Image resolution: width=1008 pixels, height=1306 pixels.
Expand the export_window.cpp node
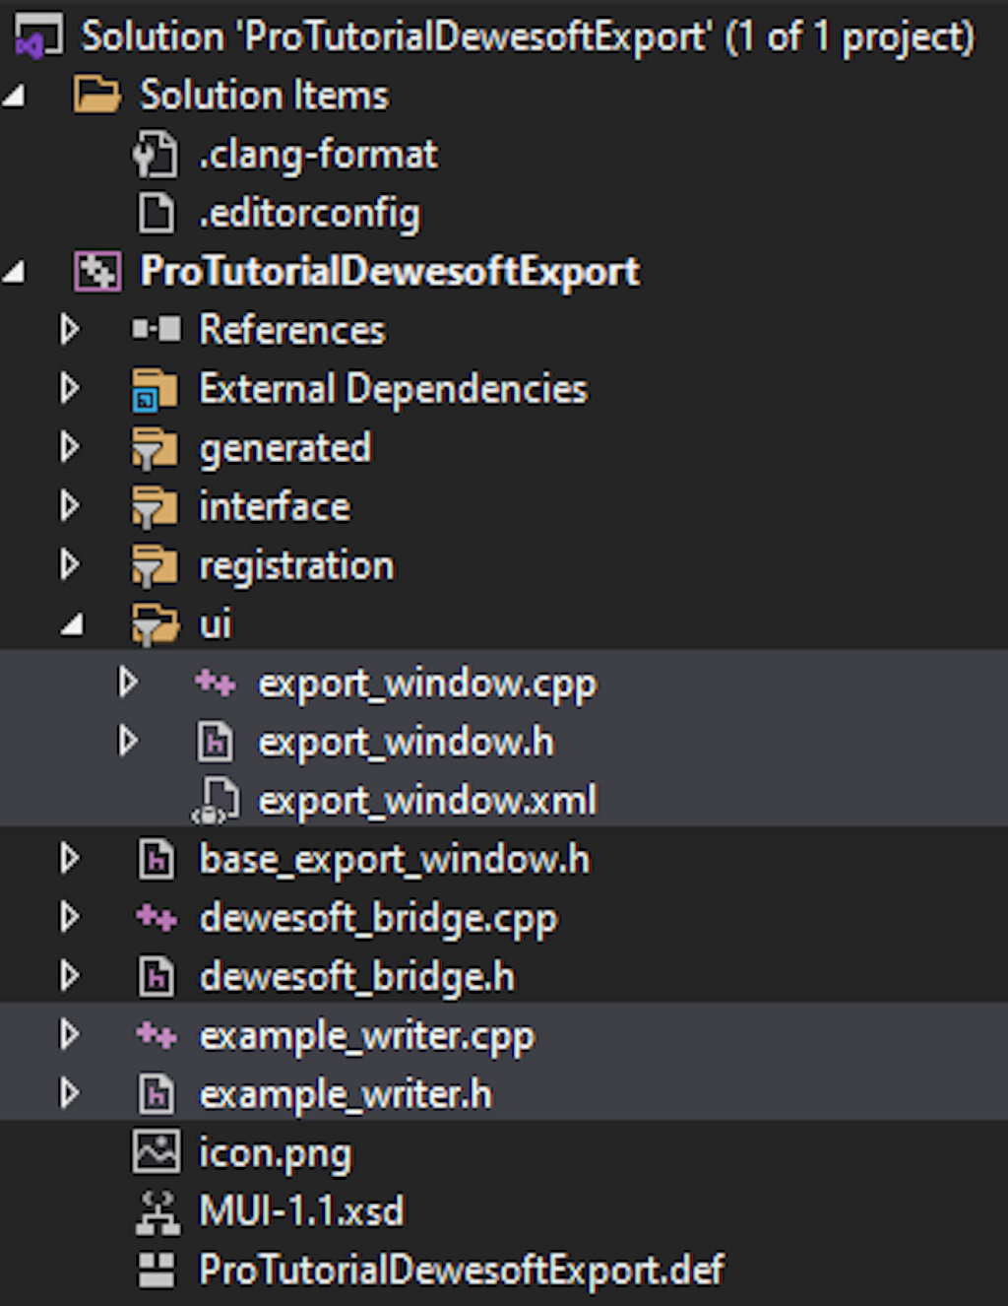(127, 682)
